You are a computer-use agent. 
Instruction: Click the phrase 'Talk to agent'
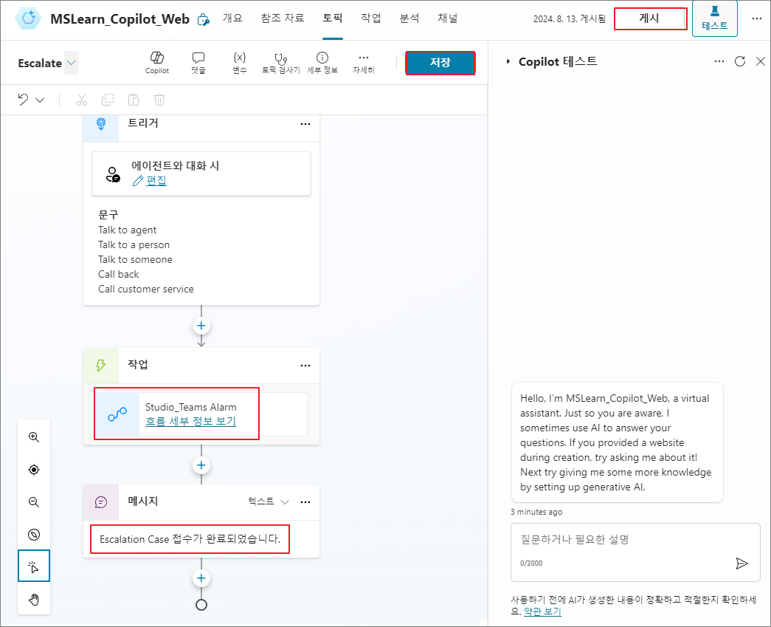pyautogui.click(x=128, y=230)
